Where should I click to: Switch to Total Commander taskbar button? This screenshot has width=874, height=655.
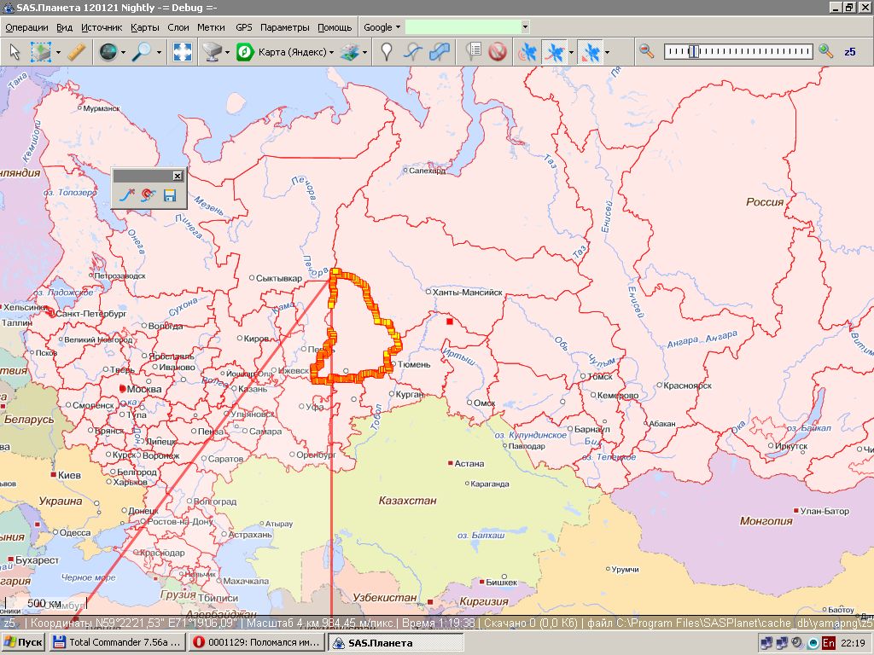point(118,642)
